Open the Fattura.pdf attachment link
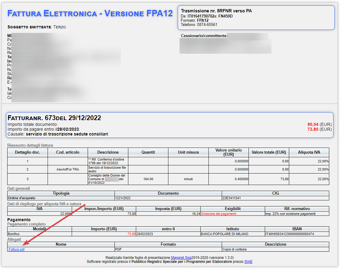The height and width of the screenshot is (271, 341). click(x=17, y=250)
